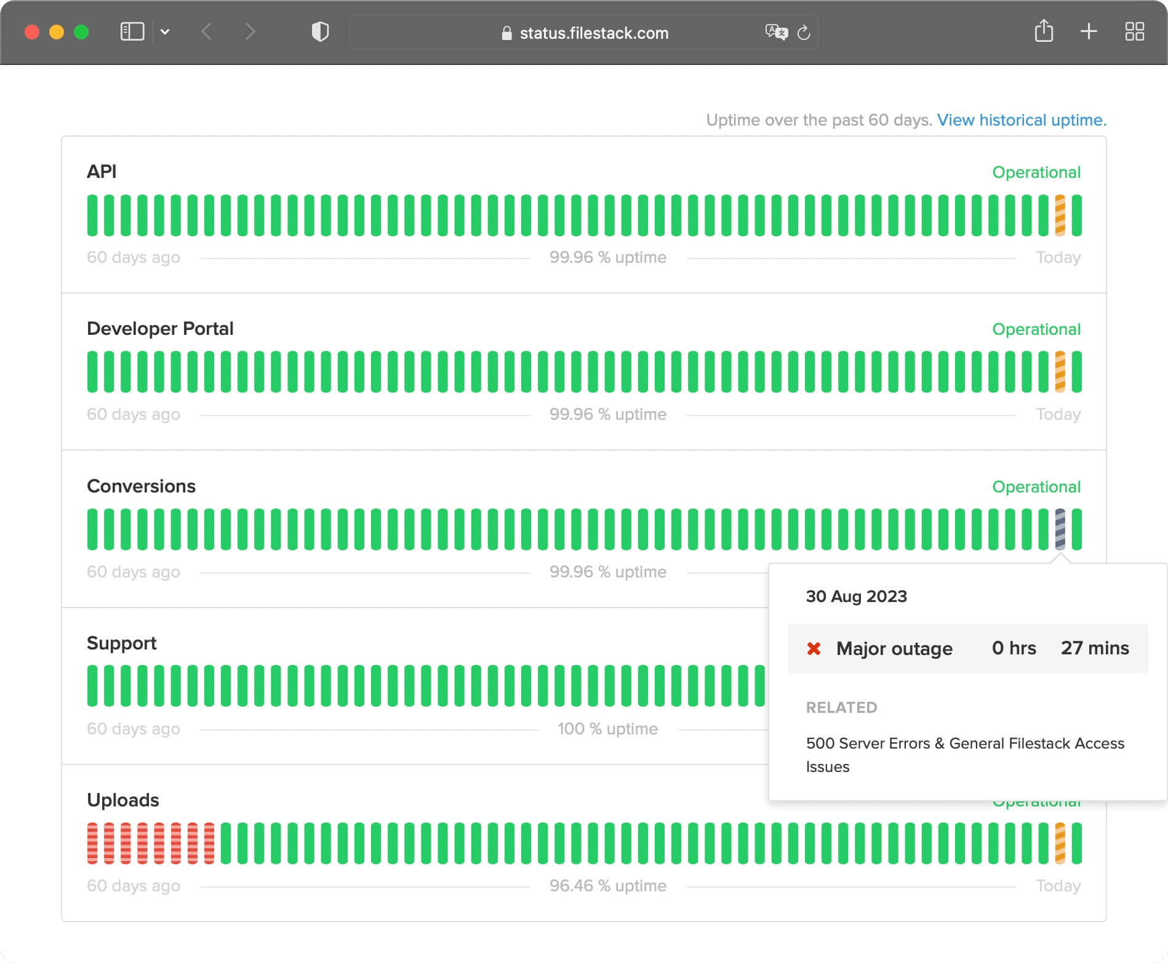Image resolution: width=1168 pixels, height=964 pixels.
Task: Go back with the back arrow
Action: [207, 31]
